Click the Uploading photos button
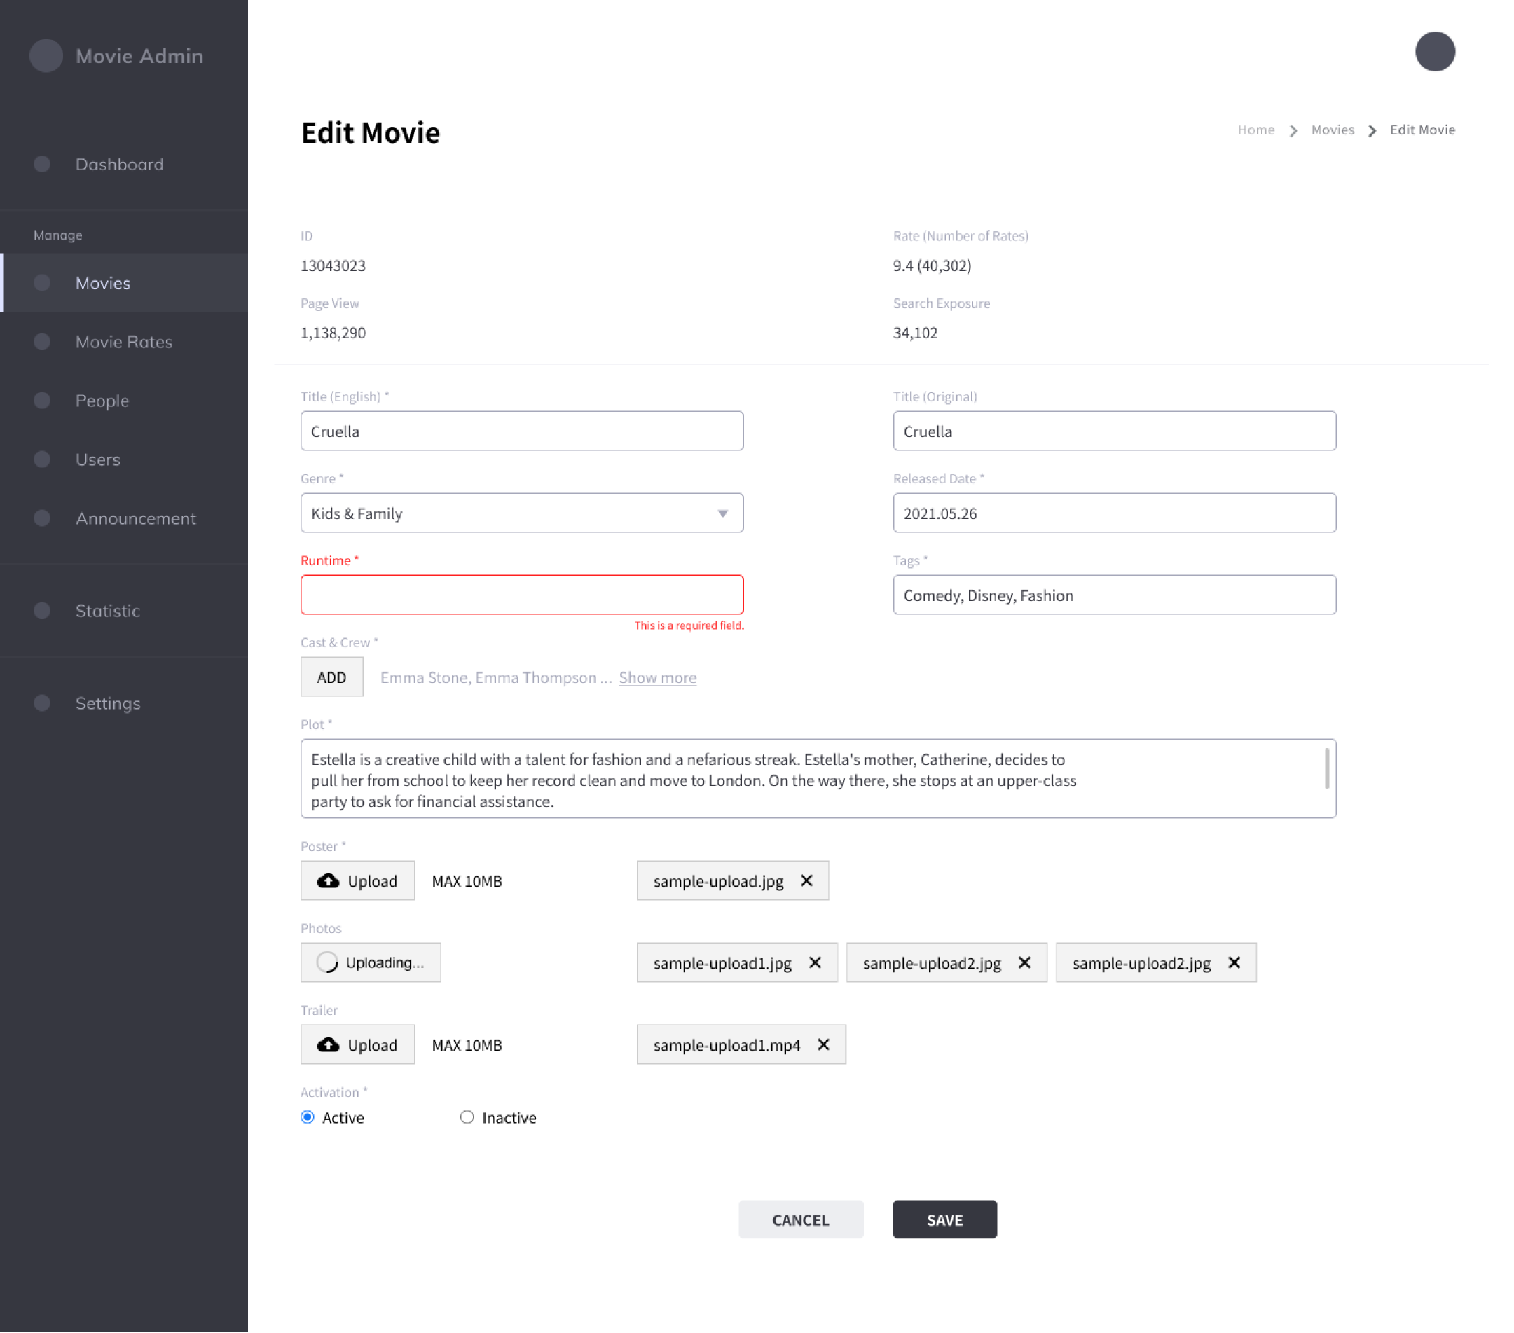1514x1333 pixels. (371, 962)
